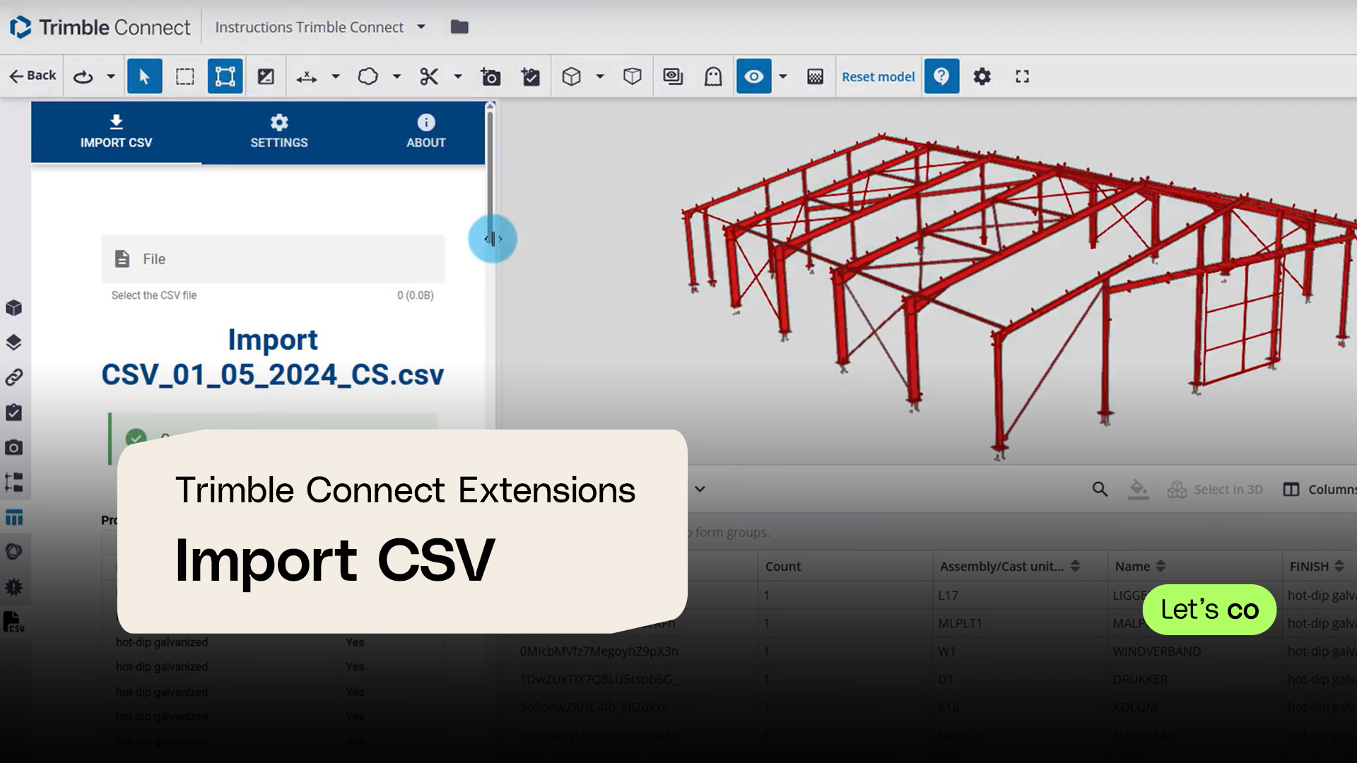Click the checkered grid display icon
The height and width of the screenshot is (763, 1357).
[x=815, y=76]
